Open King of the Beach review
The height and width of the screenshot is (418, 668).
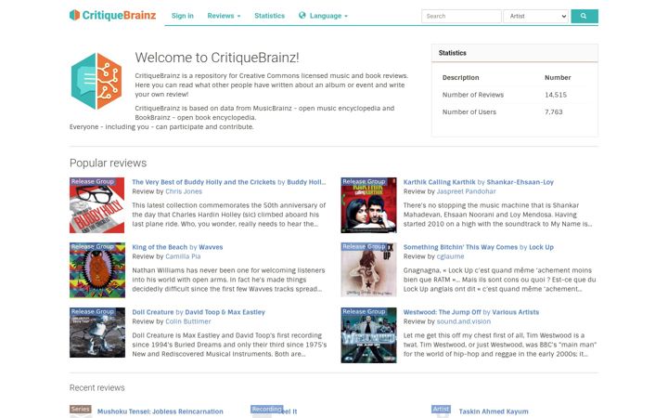(x=160, y=247)
